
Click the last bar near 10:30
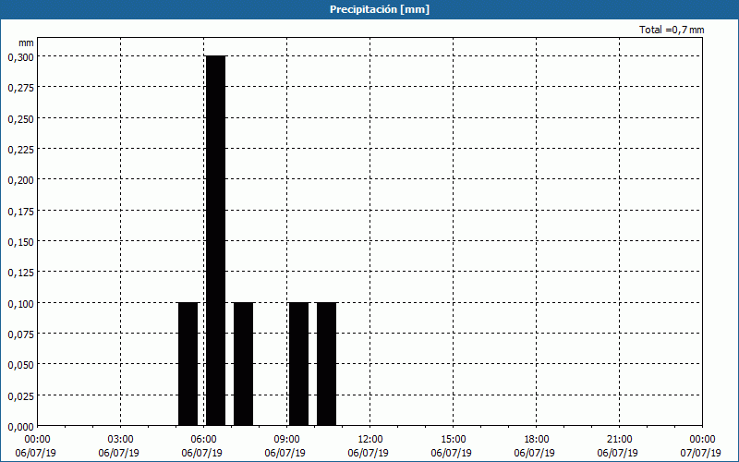pyautogui.click(x=327, y=364)
